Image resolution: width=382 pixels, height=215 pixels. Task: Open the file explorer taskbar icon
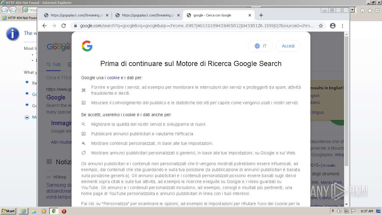34,211
